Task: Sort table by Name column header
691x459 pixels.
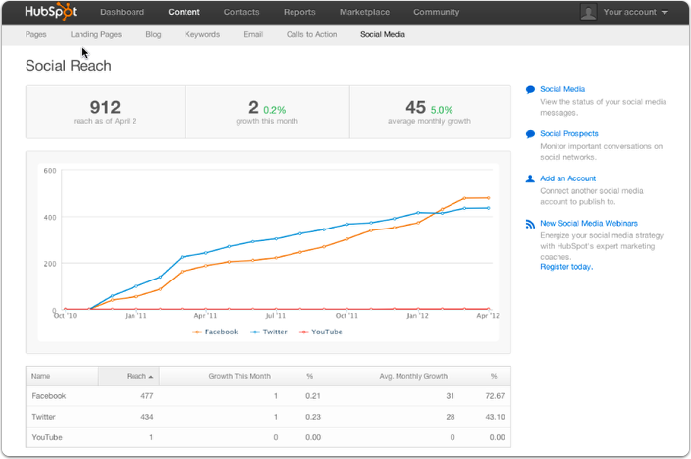Action: coord(41,376)
